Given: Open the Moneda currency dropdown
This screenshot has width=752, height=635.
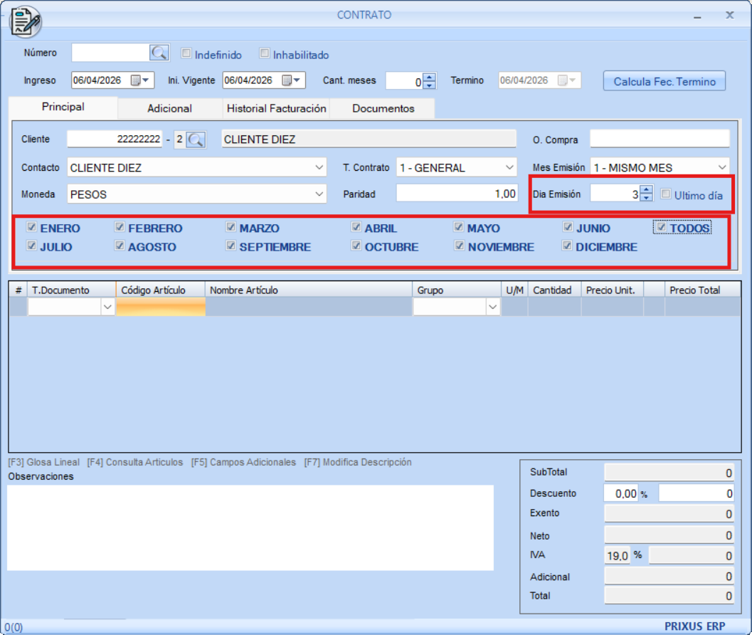Looking at the screenshot, I should [318, 194].
